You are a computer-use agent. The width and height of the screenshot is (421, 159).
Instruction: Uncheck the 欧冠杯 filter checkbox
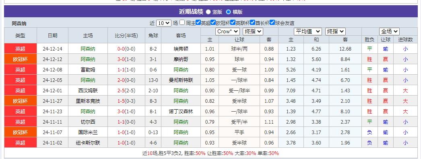point(213,22)
